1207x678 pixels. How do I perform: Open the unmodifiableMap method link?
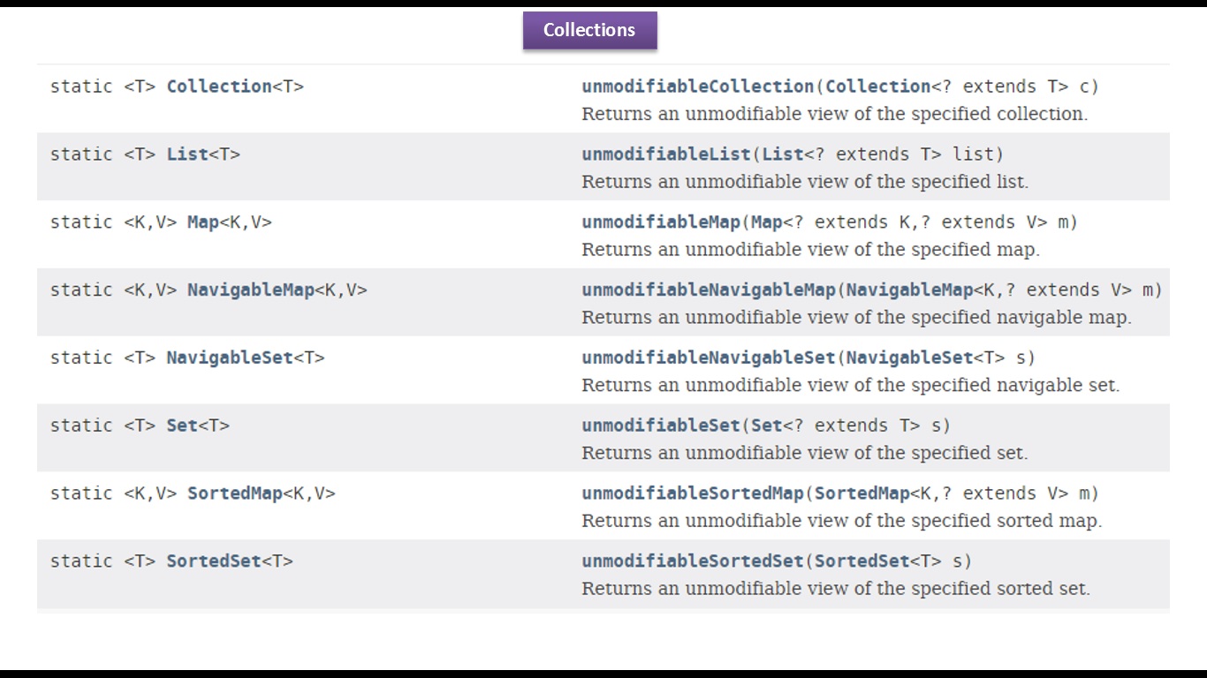tap(661, 222)
